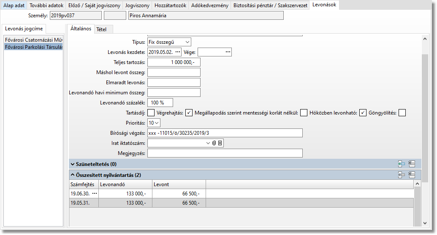437x235 pixels.
Task: Open the További adatok tab
Action: click(x=46, y=5)
